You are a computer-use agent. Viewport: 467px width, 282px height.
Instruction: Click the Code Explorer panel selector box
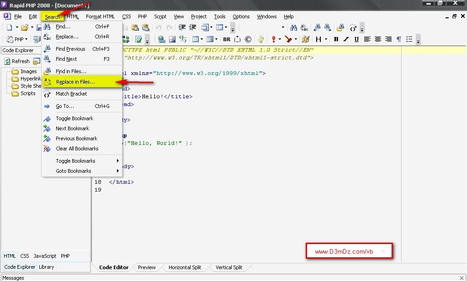(x=21, y=50)
